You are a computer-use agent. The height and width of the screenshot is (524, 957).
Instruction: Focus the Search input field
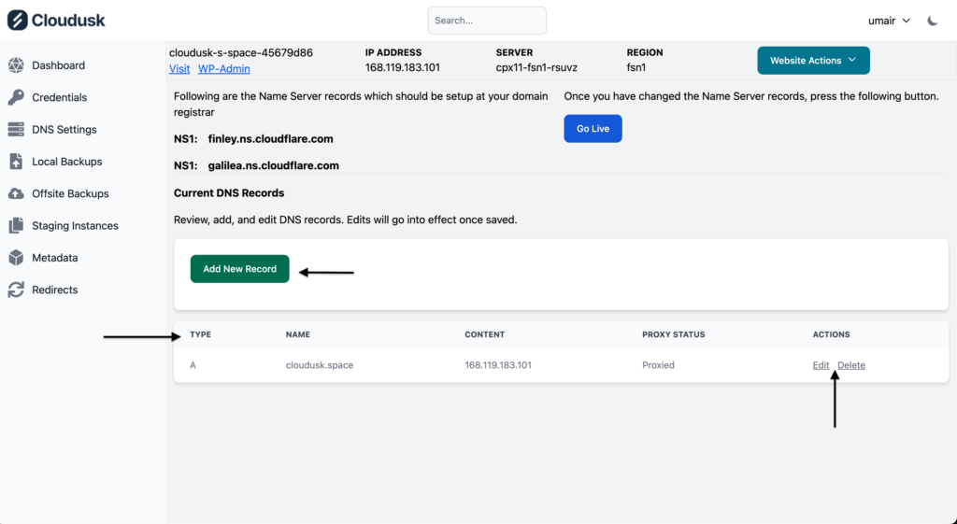pos(487,21)
